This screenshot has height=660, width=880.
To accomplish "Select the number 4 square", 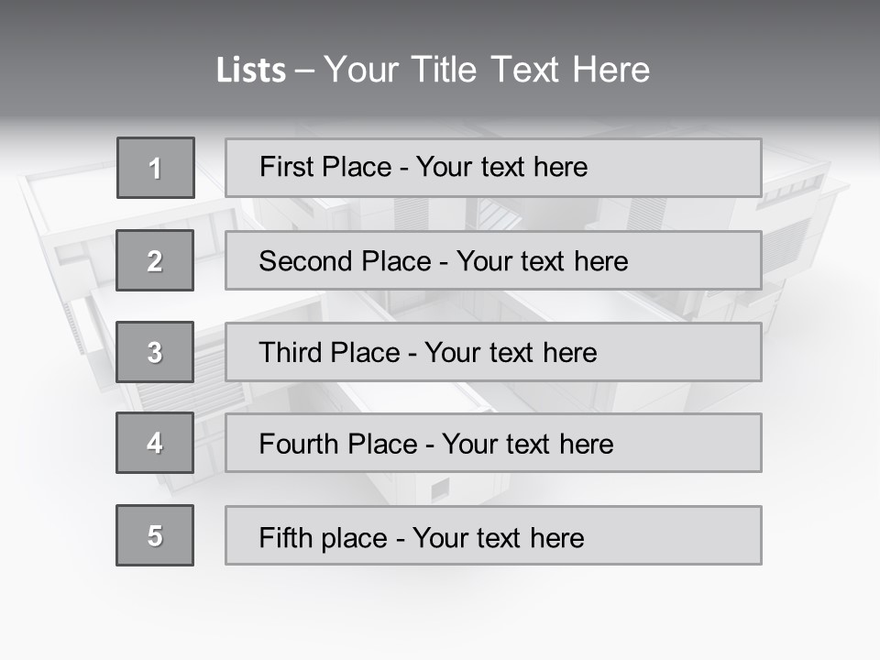I will pyautogui.click(x=155, y=443).
